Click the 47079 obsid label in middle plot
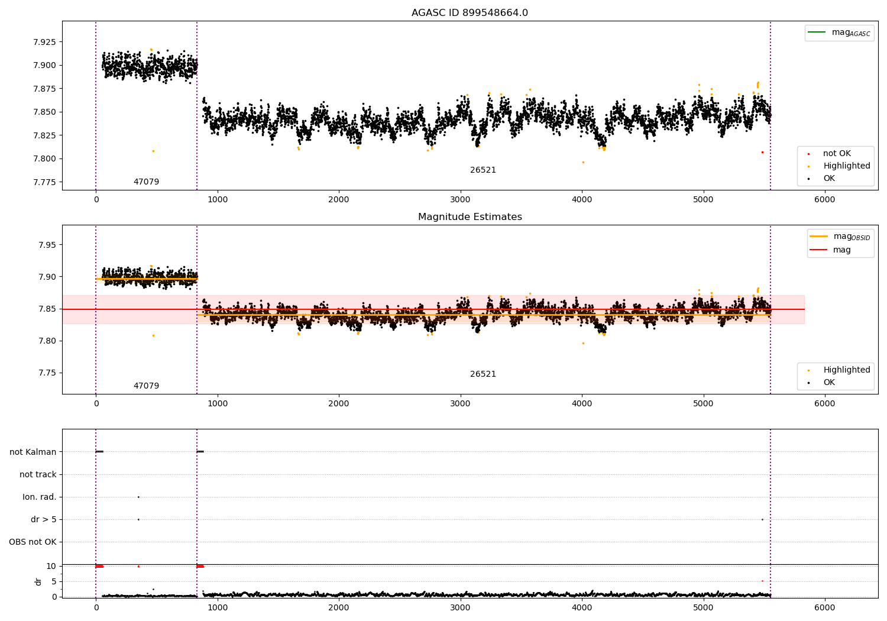 coord(146,386)
